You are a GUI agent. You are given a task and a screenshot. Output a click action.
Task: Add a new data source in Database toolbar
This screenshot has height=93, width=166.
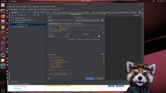coord(12,16)
